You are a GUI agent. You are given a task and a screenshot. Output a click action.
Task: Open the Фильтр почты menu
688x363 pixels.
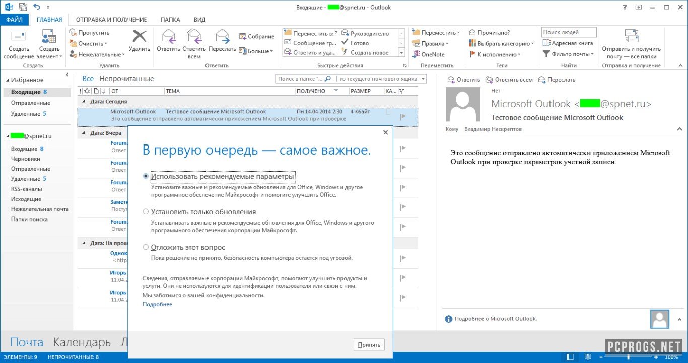pyautogui.click(x=568, y=54)
